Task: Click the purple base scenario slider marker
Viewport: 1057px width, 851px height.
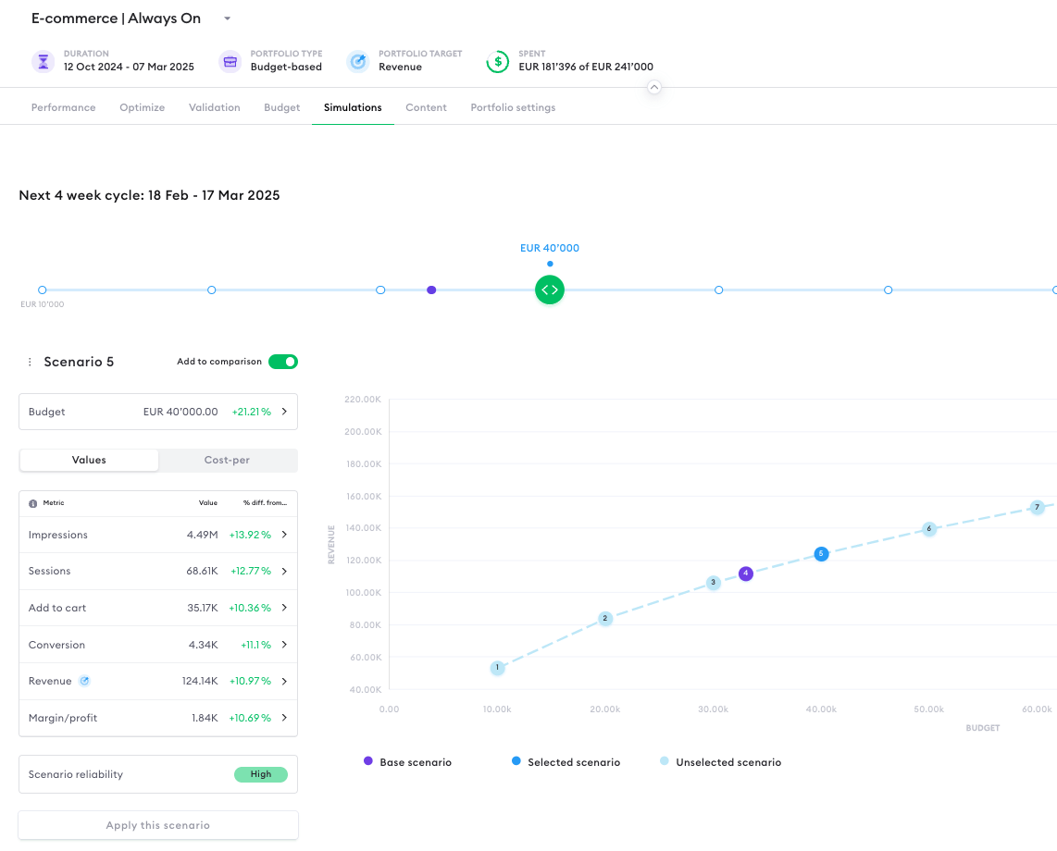Action: pos(431,290)
